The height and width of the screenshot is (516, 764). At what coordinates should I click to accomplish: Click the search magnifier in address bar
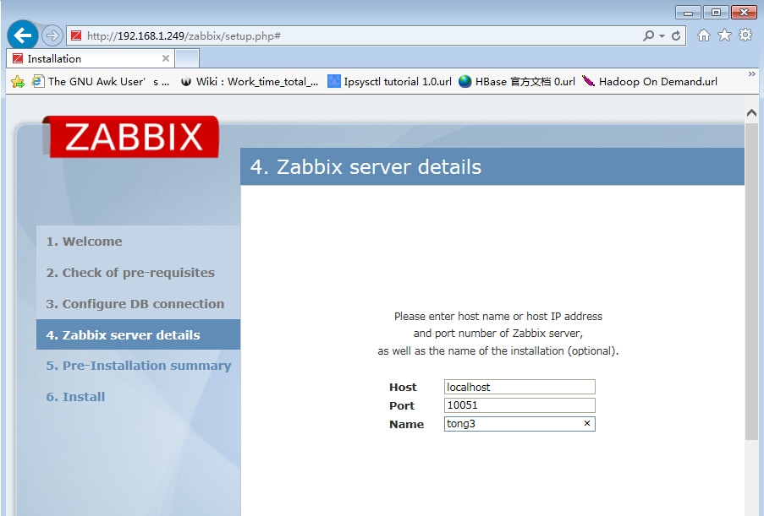(649, 35)
